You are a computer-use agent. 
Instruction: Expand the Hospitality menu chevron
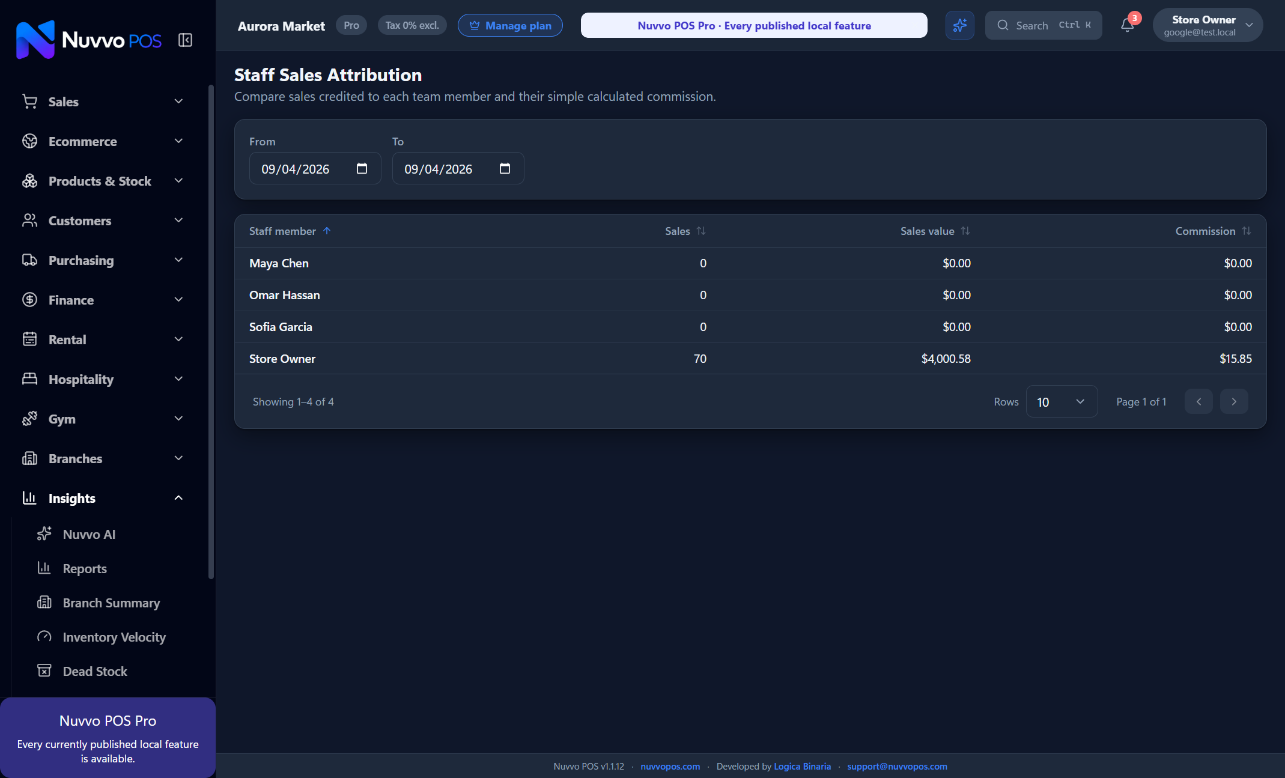[178, 379]
